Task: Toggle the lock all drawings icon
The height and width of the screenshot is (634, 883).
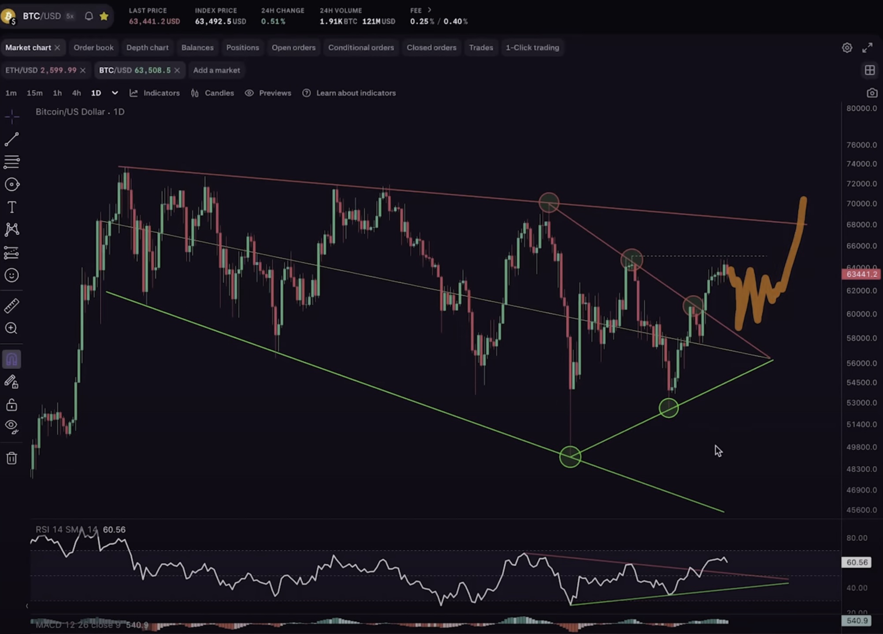Action: click(11, 405)
